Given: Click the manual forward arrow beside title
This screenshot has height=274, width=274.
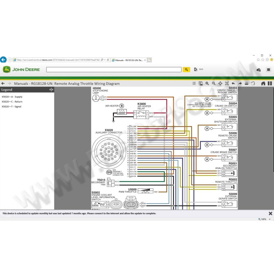Looking at the screenshot, I should 9,83.
